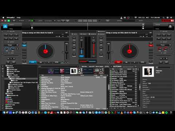Click the AUTOMIX panel header
This screenshot has width=175, height=131.
(117, 67)
